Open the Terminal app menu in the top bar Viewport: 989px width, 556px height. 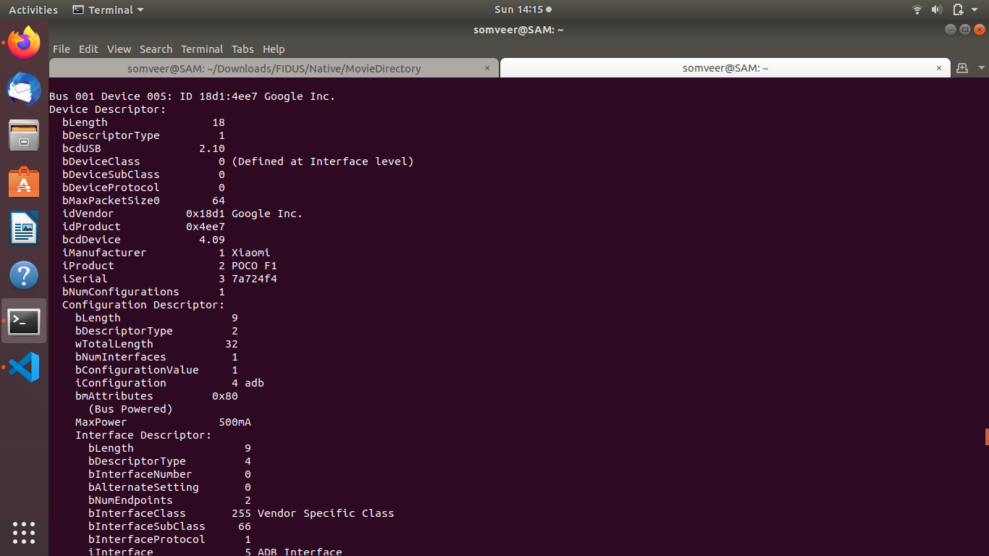pos(108,10)
